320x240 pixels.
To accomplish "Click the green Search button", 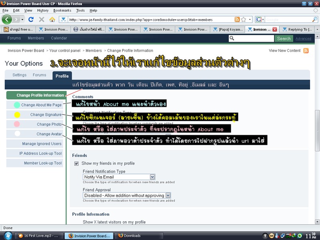I will click(x=284, y=38).
